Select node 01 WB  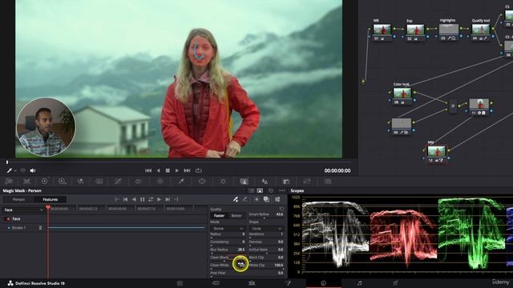(x=382, y=32)
